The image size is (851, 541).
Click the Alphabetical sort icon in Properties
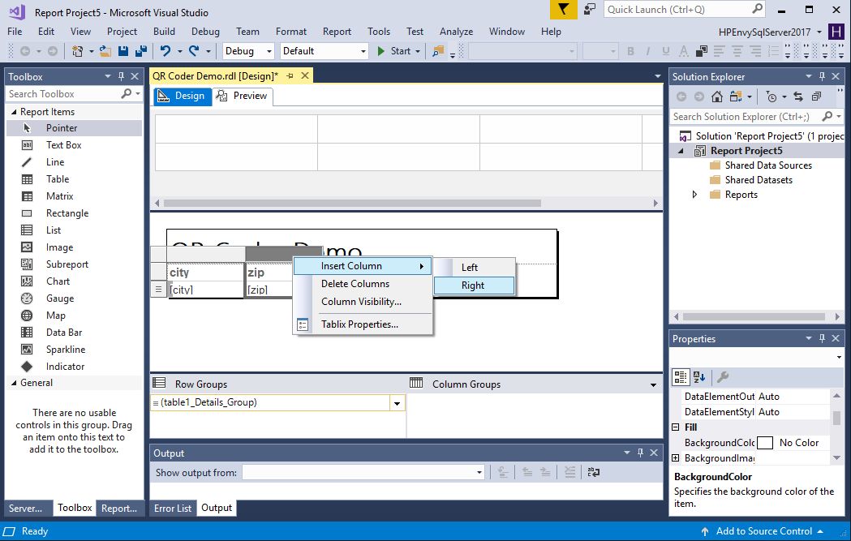pos(701,377)
